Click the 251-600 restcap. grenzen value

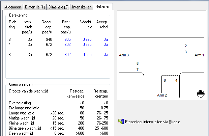point(101,128)
